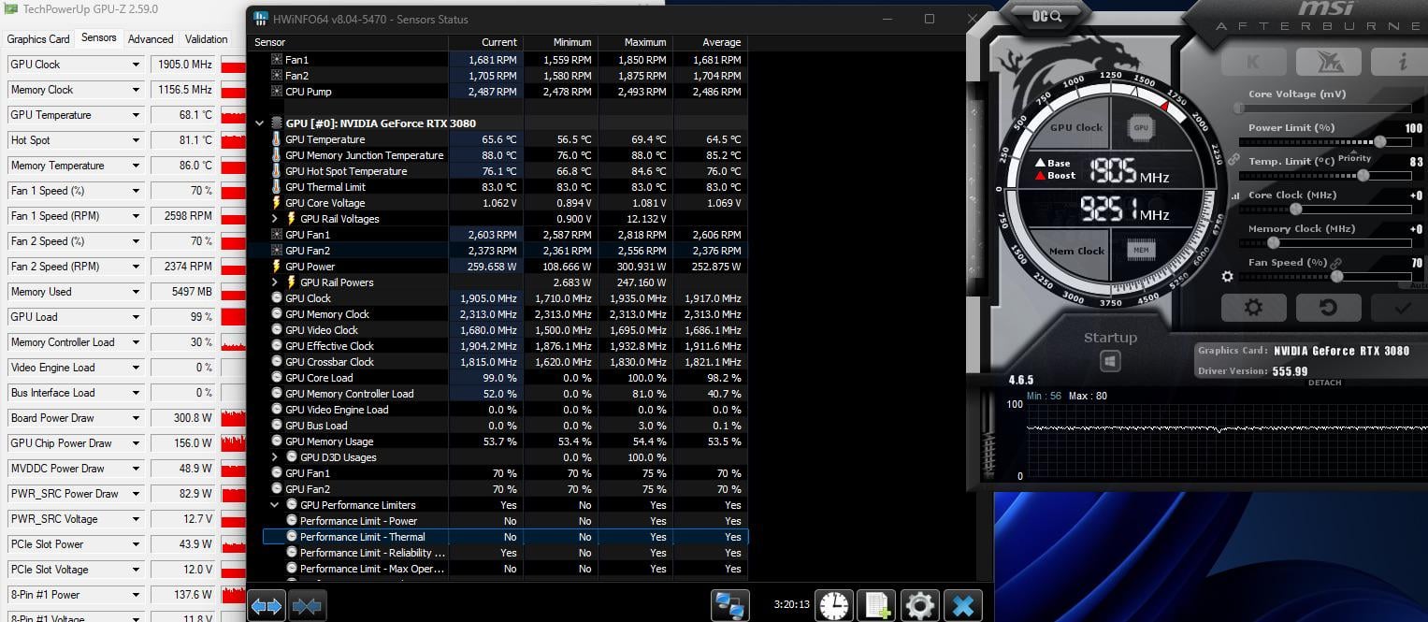Click HWiNFO Average column header

click(711, 42)
